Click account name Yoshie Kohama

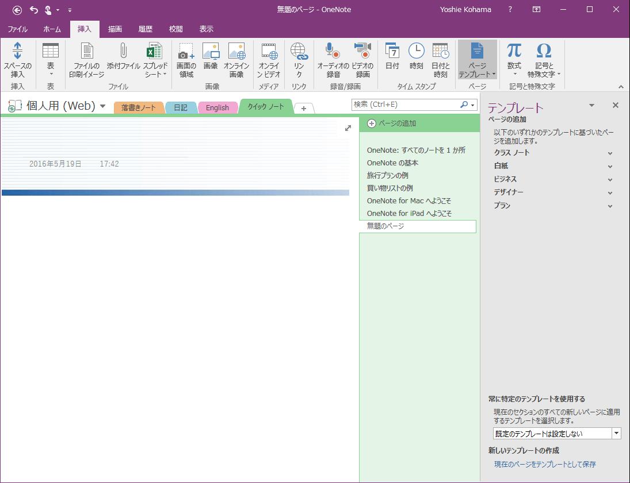point(465,10)
